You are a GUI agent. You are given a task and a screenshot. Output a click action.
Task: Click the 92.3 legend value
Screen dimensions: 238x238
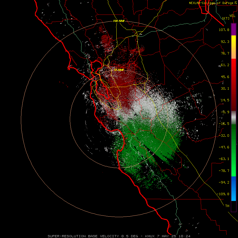[225, 42]
